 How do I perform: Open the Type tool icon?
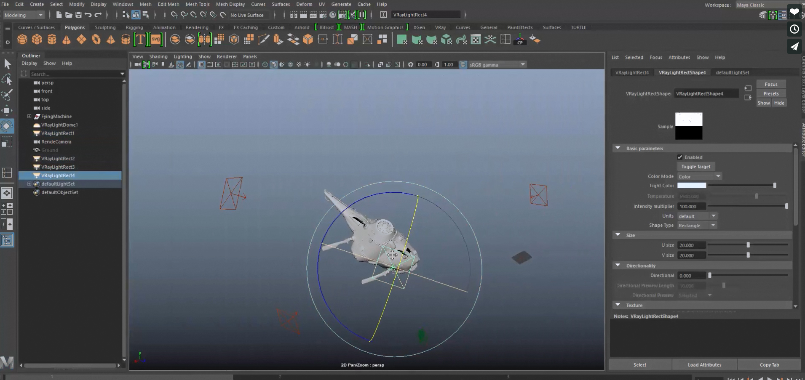[x=141, y=39]
